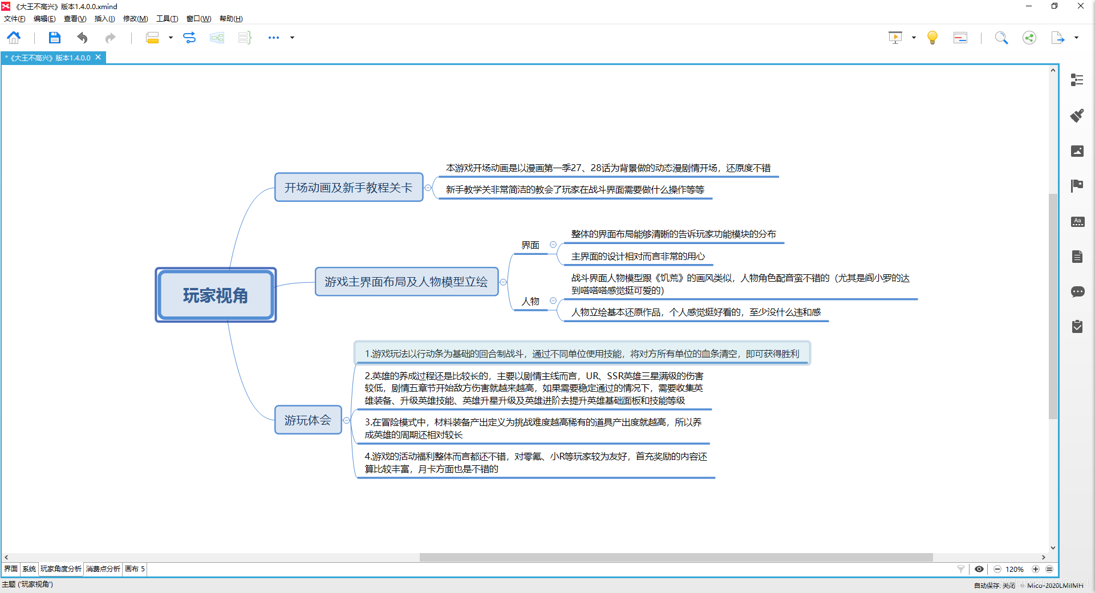1095x593 pixels.
Task: Open the Format brush panel in sidebar
Action: 1077,116
